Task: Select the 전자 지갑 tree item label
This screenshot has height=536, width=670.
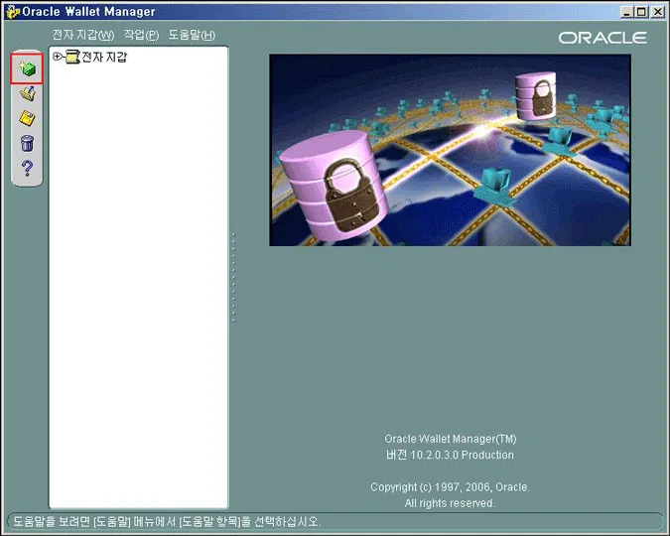Action: point(104,57)
